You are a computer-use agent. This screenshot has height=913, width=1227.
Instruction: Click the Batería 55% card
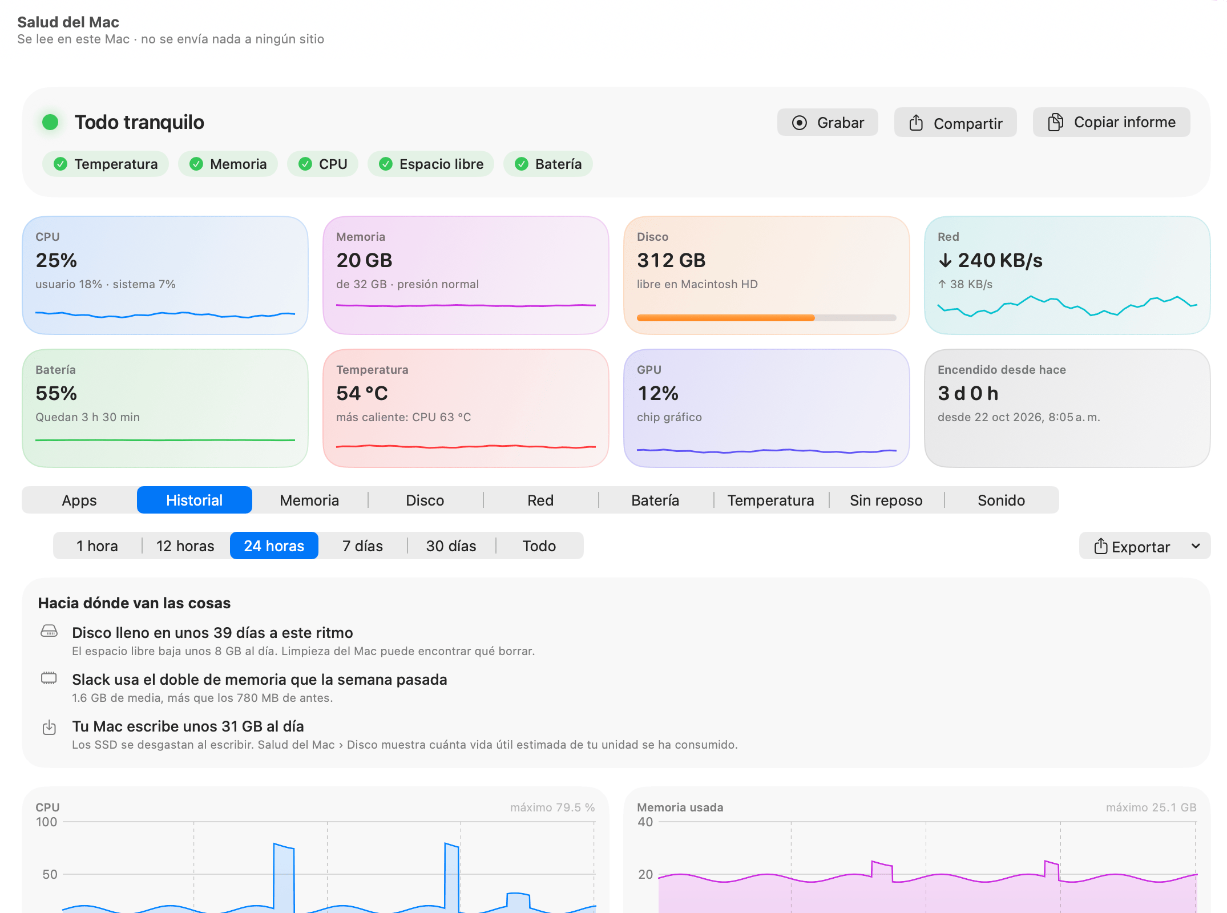[165, 408]
